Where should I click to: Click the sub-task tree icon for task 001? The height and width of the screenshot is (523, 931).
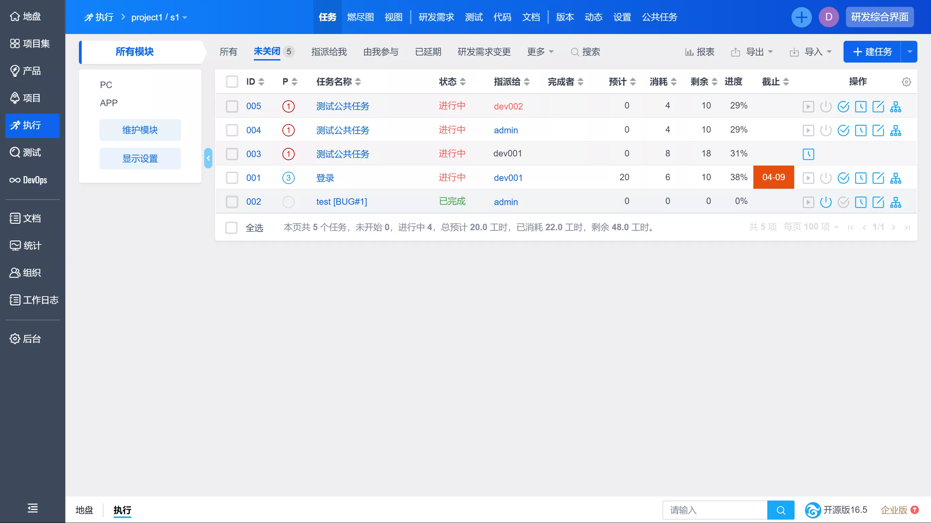pos(896,178)
